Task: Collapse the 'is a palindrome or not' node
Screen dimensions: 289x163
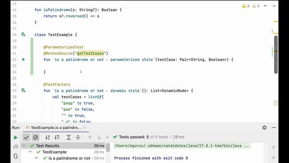Action: 37,158
